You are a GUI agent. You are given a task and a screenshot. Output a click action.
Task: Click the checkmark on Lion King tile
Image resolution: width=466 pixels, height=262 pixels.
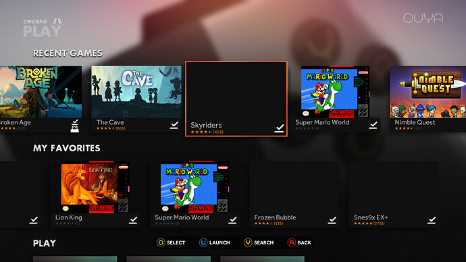133,220
